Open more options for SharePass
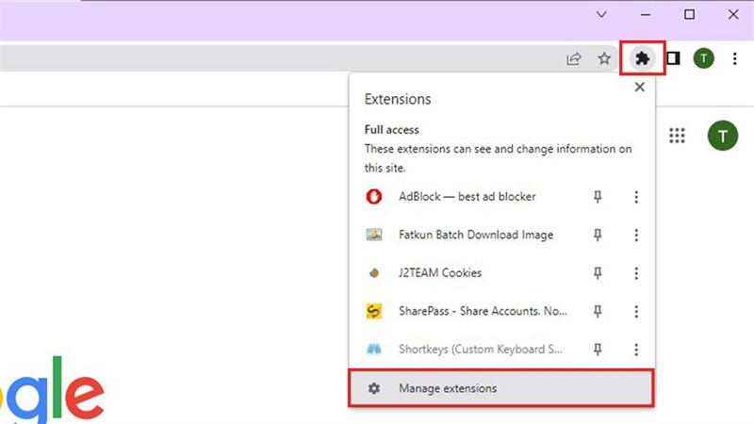754x424 pixels. click(x=636, y=311)
